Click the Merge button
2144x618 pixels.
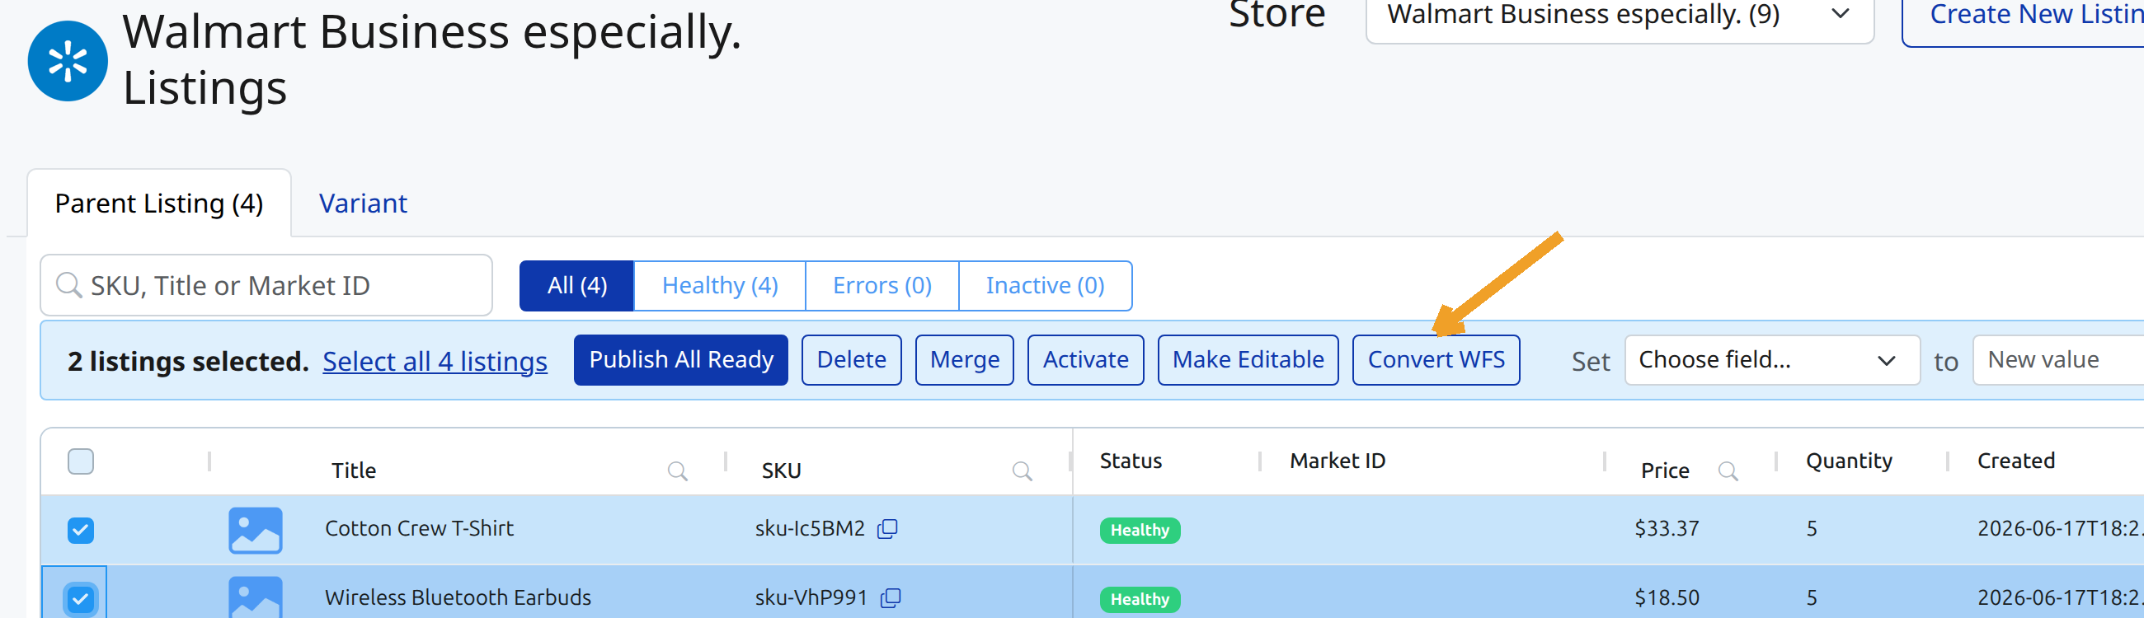965,360
